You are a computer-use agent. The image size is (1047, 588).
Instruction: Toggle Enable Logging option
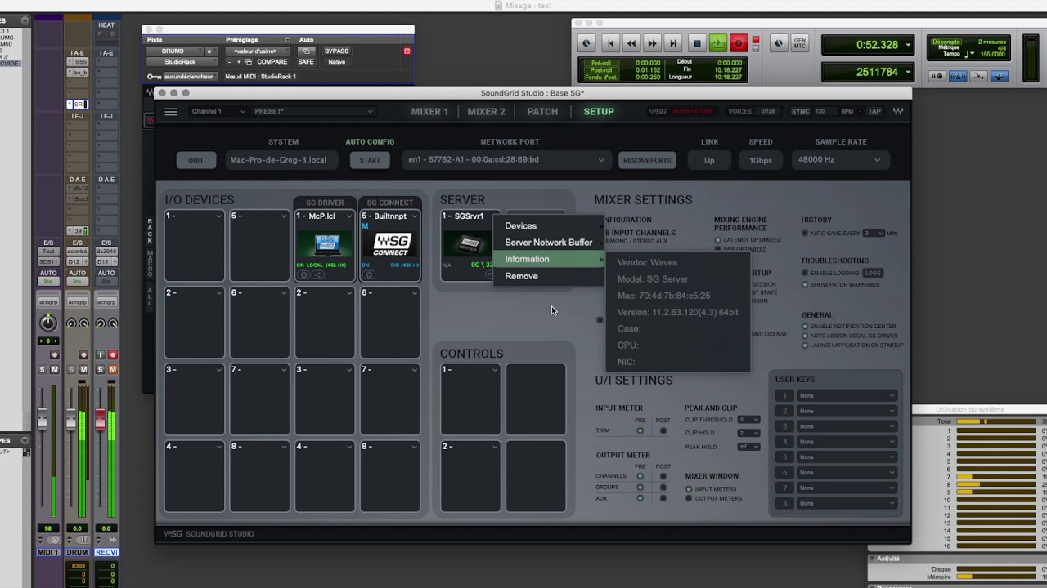805,273
